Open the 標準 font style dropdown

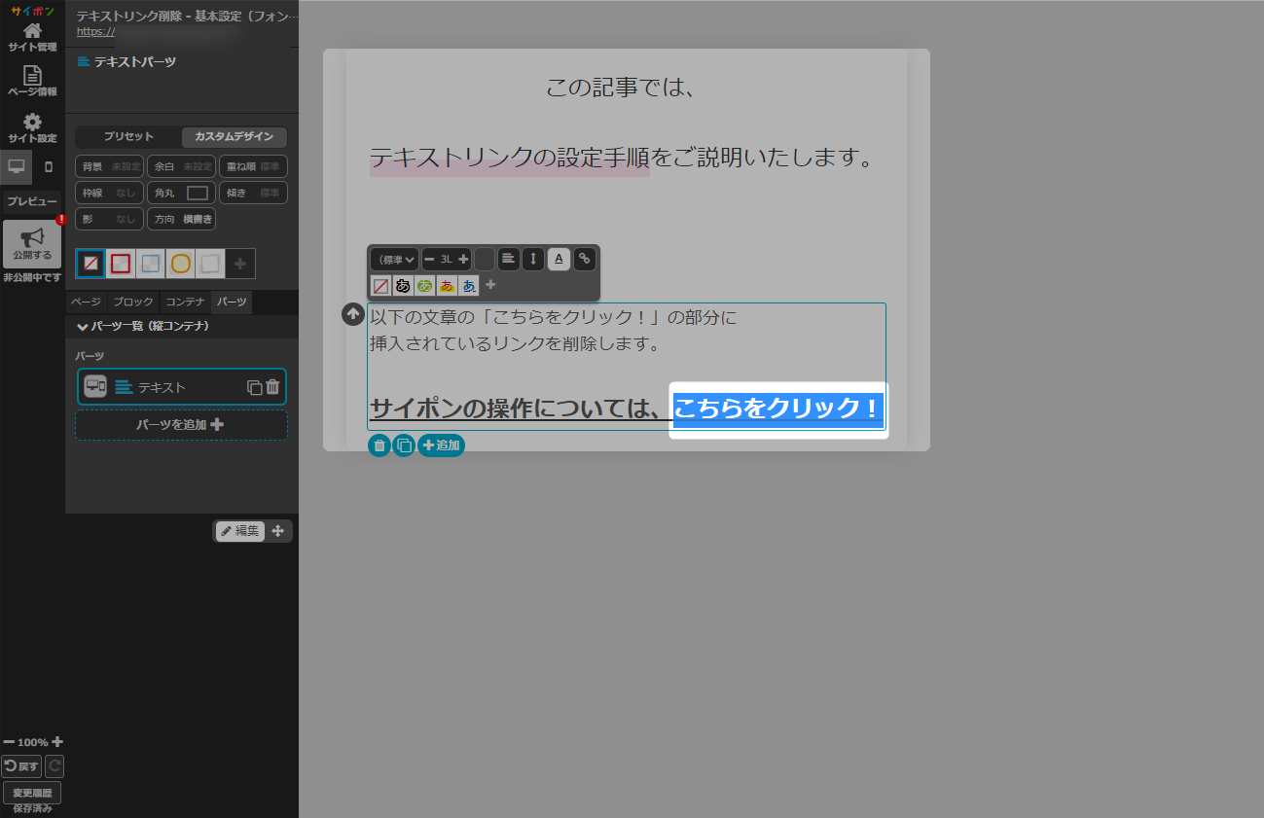tap(395, 260)
